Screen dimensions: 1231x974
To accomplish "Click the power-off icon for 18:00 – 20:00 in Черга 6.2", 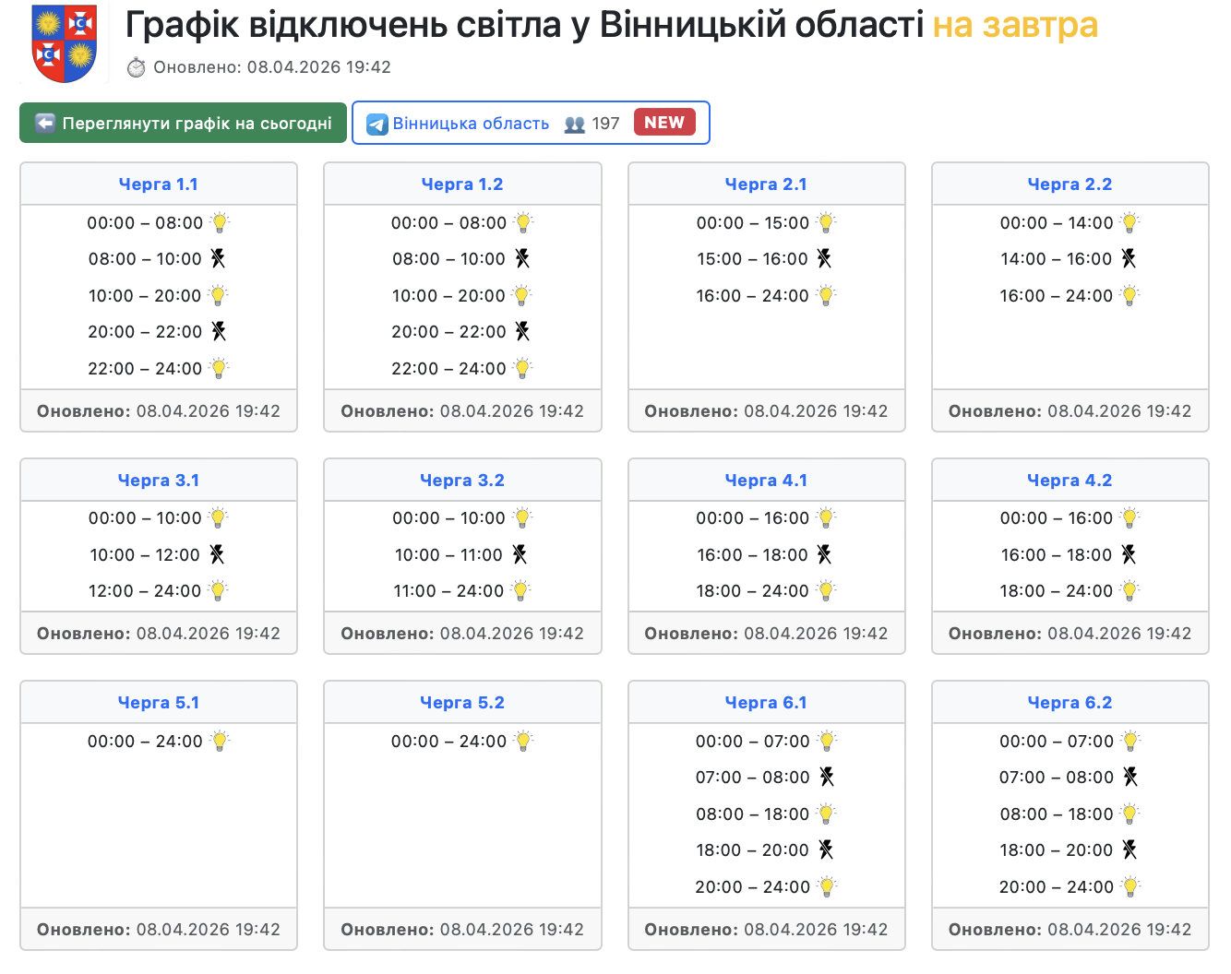I will pos(1129,849).
